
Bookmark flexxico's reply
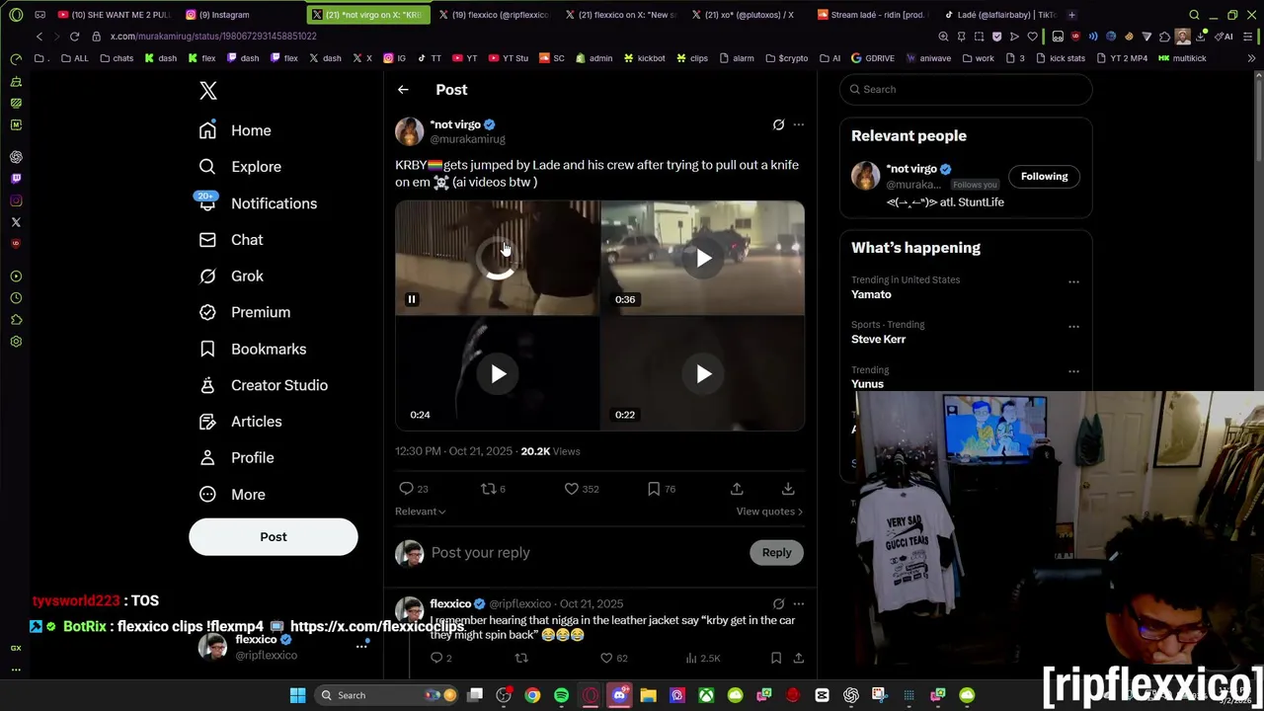pos(776,658)
